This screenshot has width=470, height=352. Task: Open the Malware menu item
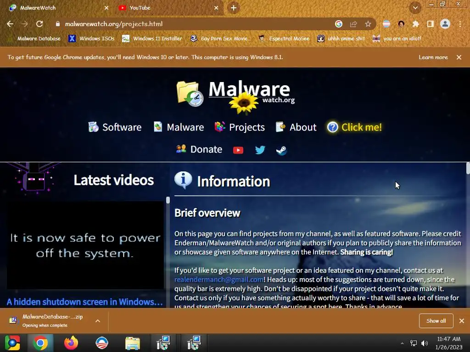point(179,127)
